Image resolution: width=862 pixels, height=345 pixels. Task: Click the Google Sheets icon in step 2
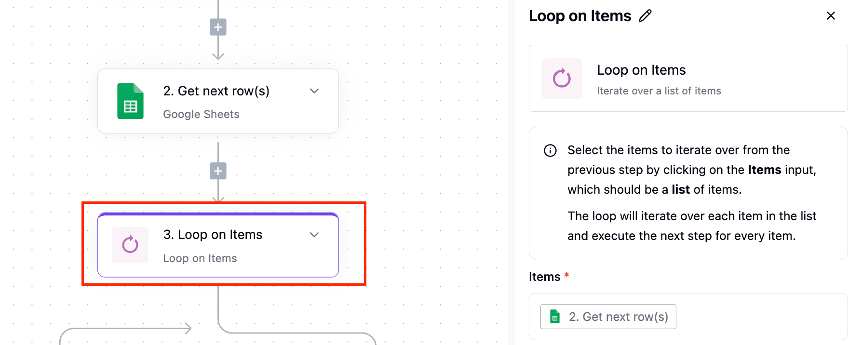click(x=130, y=101)
